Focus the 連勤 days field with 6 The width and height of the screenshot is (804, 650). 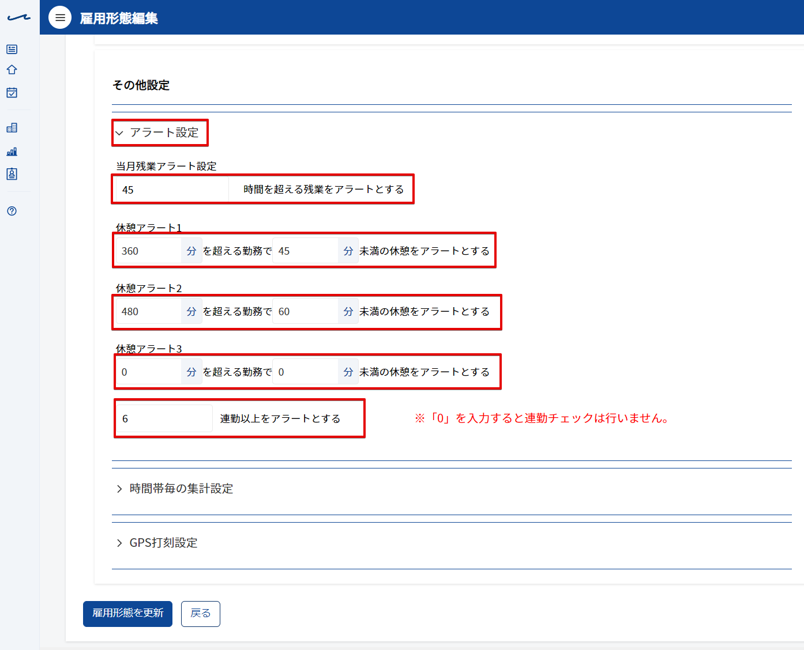164,418
